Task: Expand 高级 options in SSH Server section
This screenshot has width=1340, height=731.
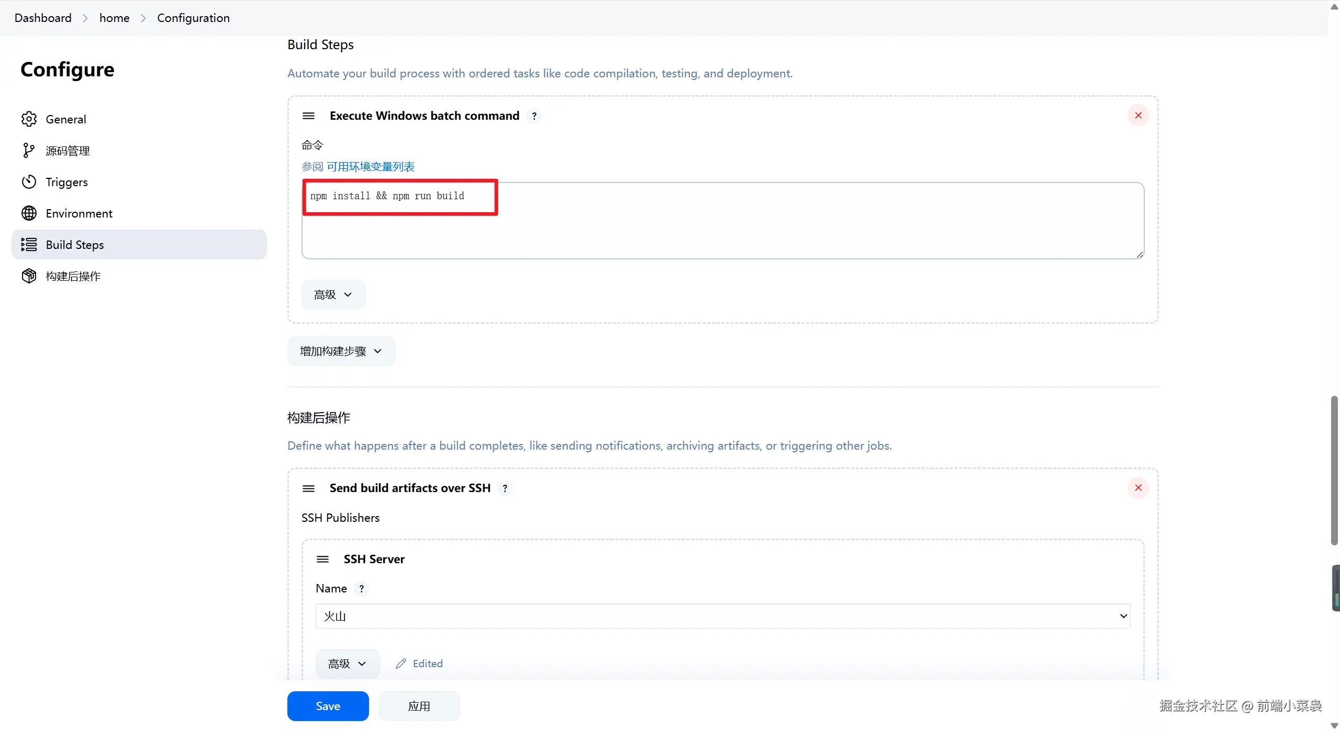Action: pyautogui.click(x=347, y=664)
